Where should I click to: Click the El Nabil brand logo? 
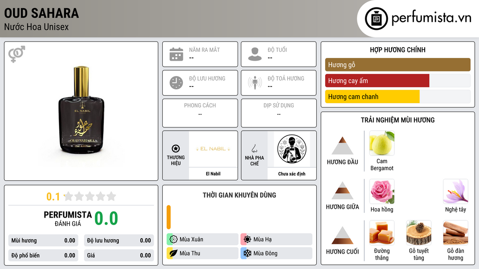tap(213, 149)
